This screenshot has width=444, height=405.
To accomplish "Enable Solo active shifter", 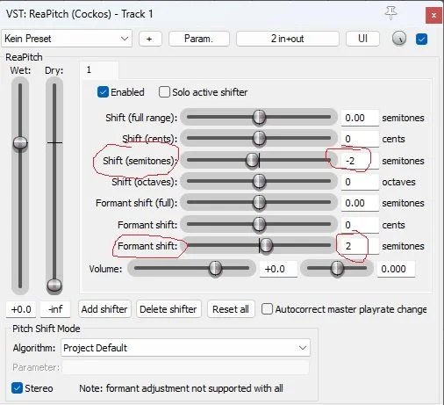I will 164,92.
